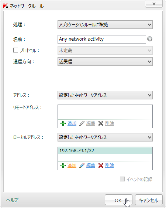
Task: Click black X delete icon in remote address box
Action: click(x=101, y=123)
